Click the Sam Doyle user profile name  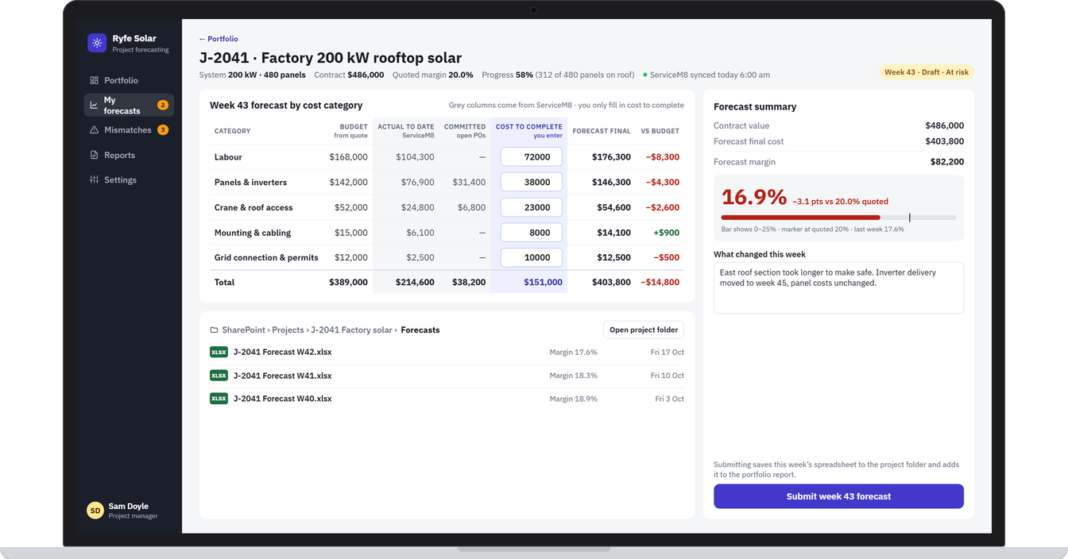[x=129, y=507]
